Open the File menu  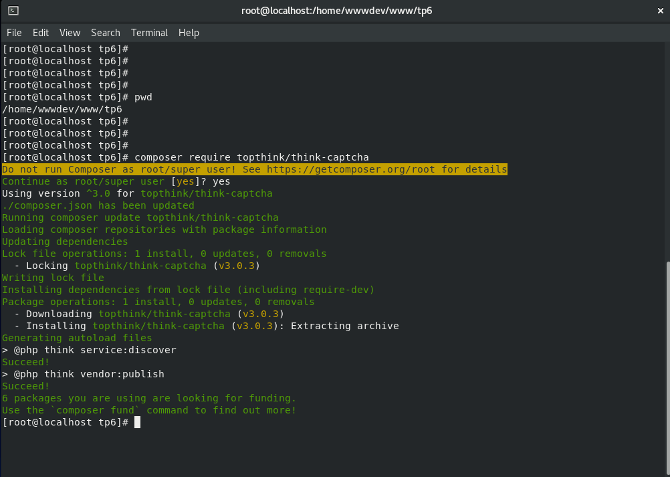click(14, 33)
